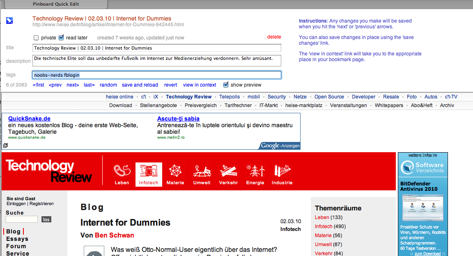Open Forum in the left sidebar
Screen dimensions: 473x256
click(16, 246)
